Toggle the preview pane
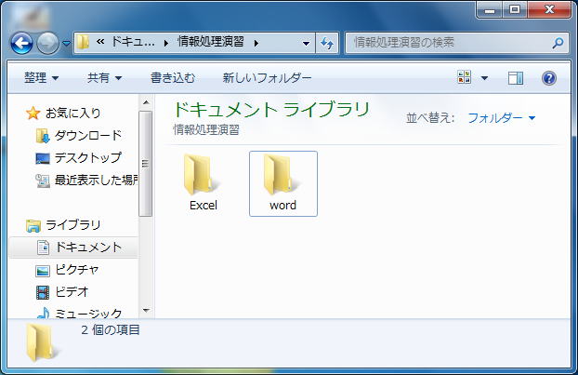This screenshot has width=578, height=375. coord(516,78)
